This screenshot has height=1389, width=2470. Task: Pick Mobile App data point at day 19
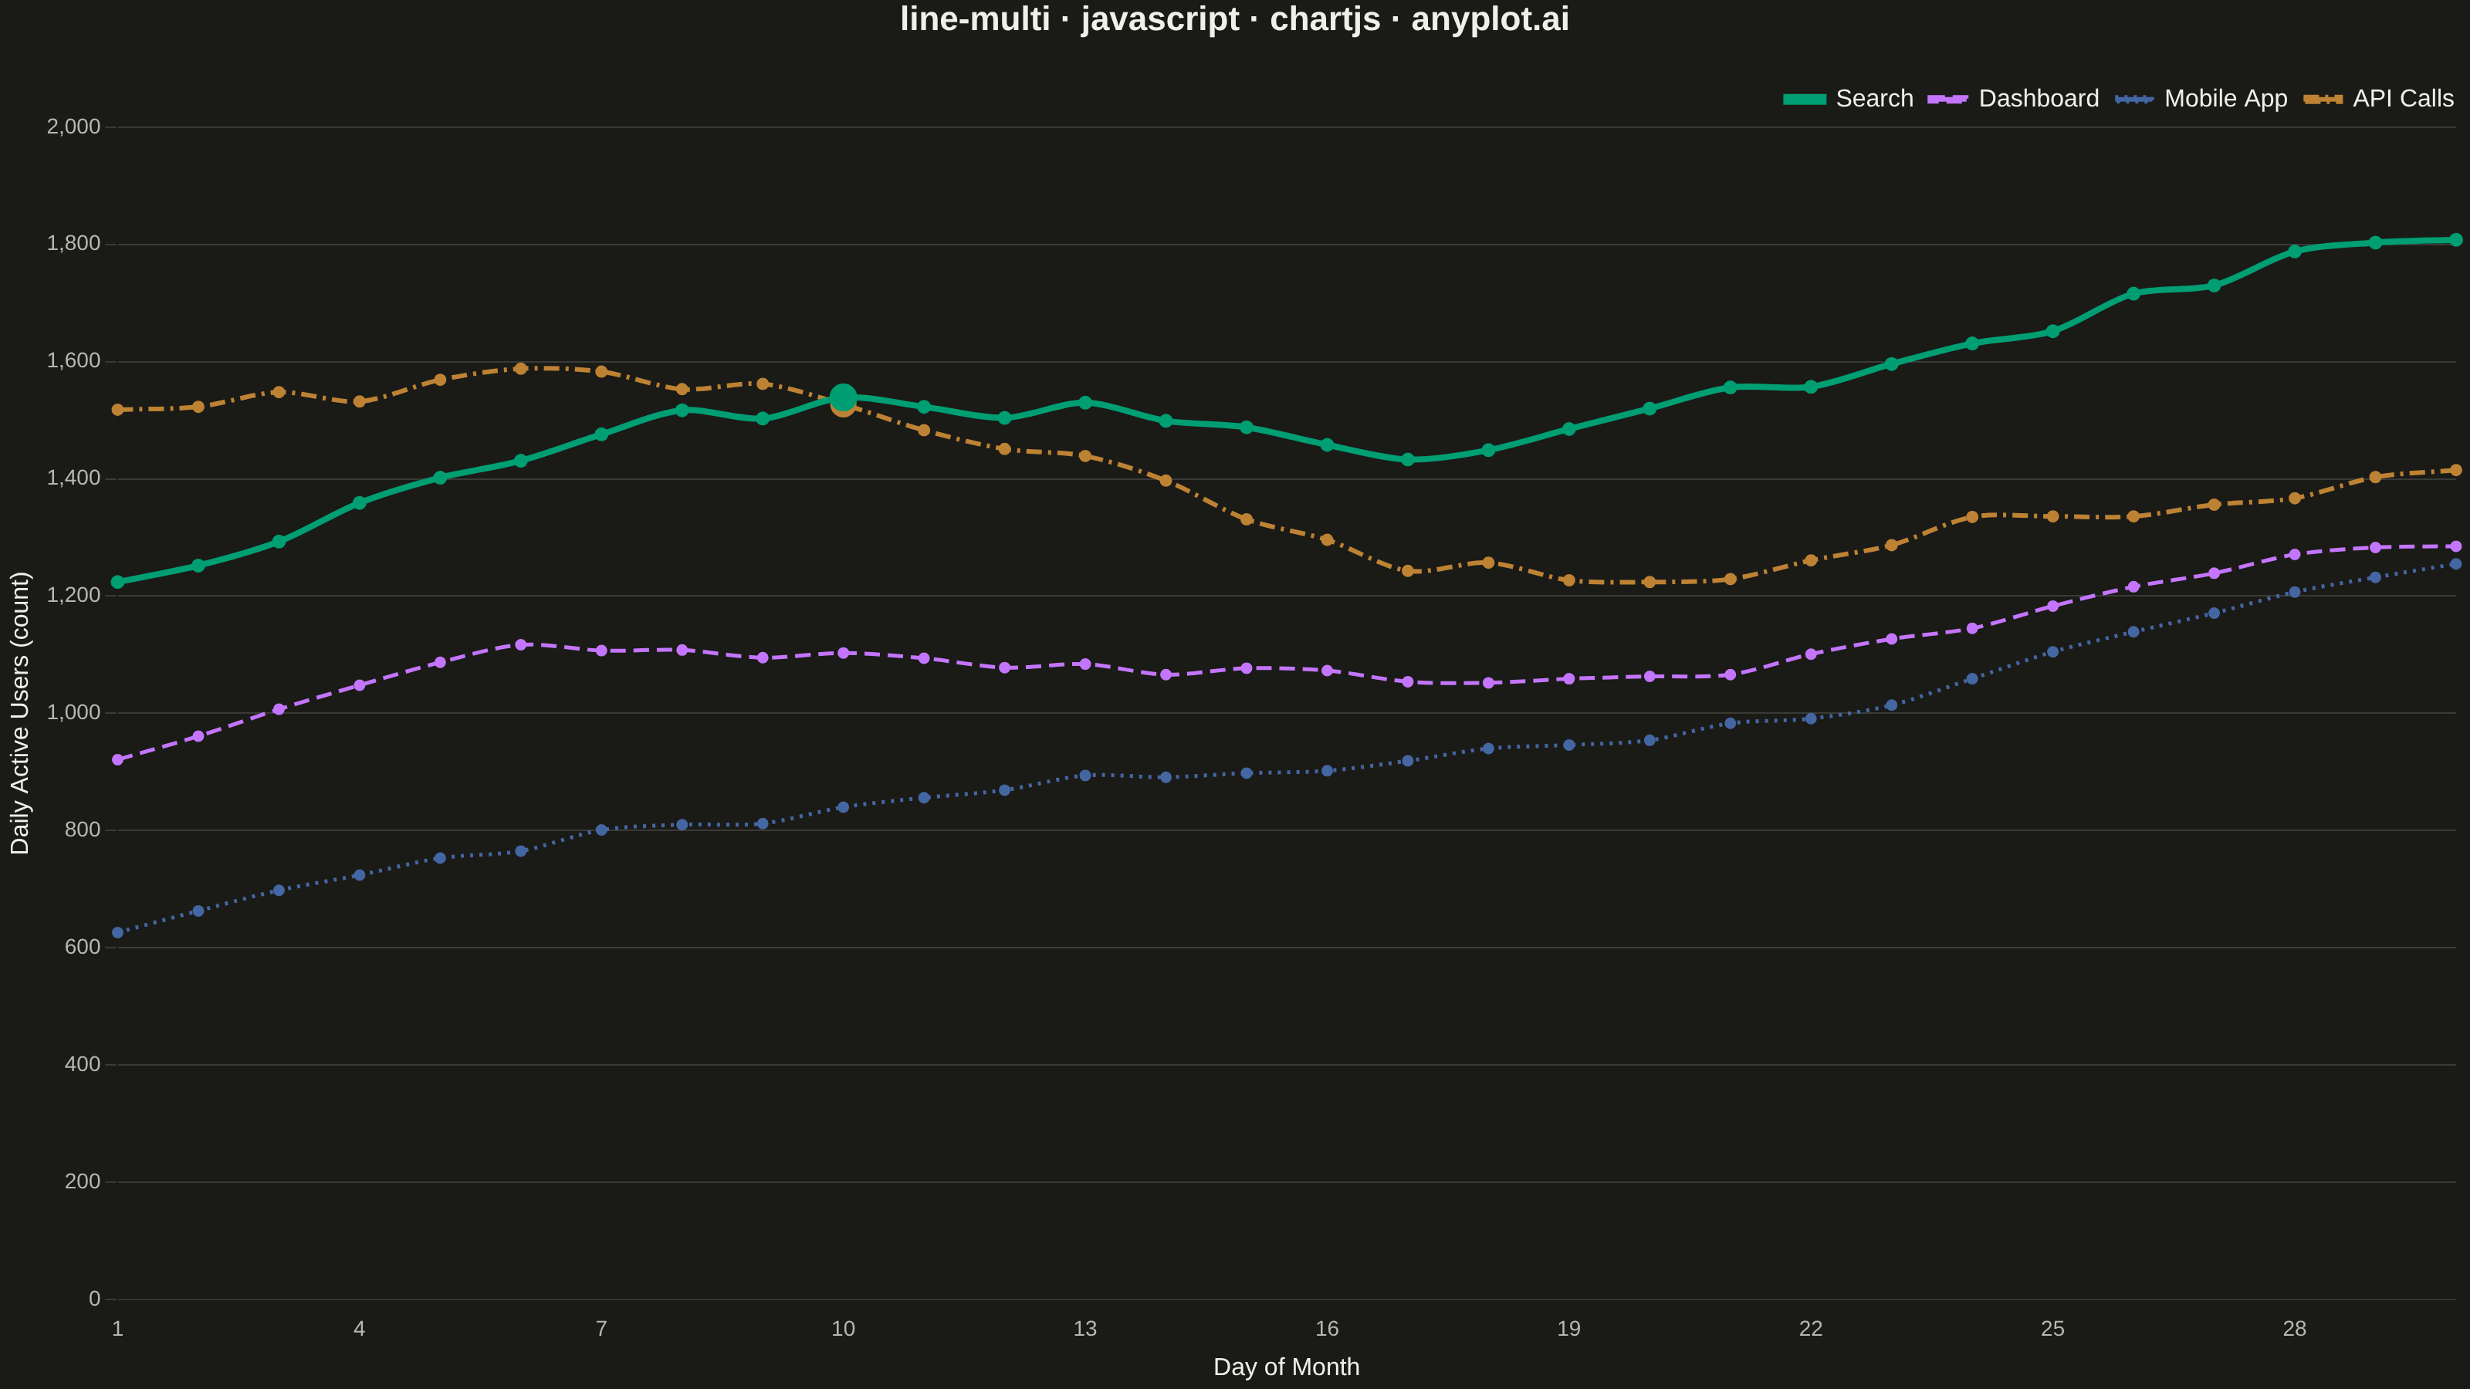(x=1568, y=745)
